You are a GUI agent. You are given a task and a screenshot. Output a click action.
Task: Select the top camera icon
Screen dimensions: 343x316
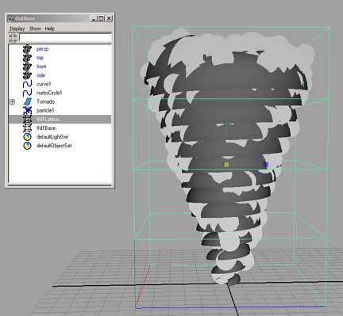click(x=27, y=58)
